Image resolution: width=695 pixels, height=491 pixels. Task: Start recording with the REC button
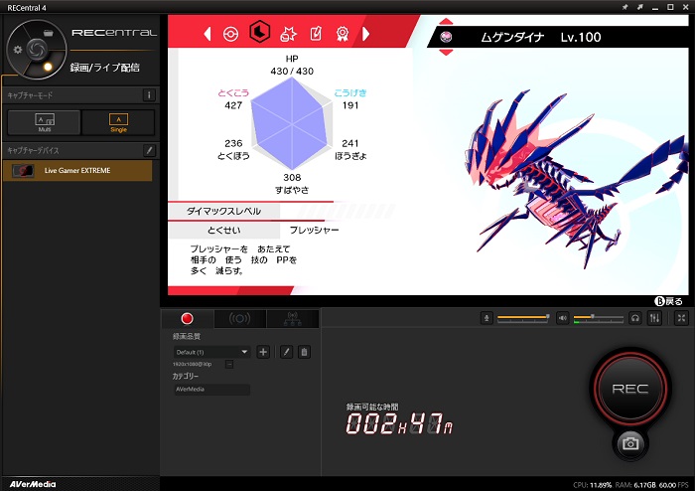tap(629, 389)
